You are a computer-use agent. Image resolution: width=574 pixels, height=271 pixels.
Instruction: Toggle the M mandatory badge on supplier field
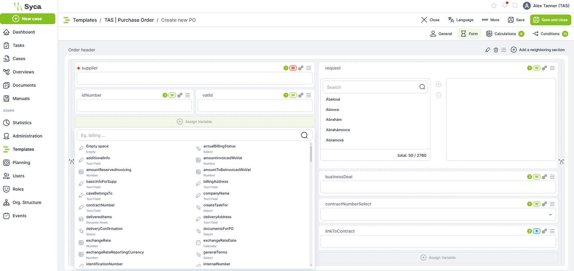(x=293, y=68)
